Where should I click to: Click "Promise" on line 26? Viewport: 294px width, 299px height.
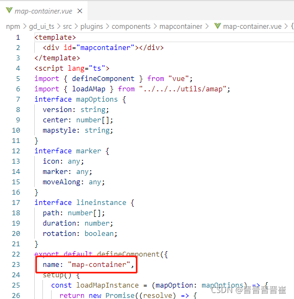click(x=120, y=296)
